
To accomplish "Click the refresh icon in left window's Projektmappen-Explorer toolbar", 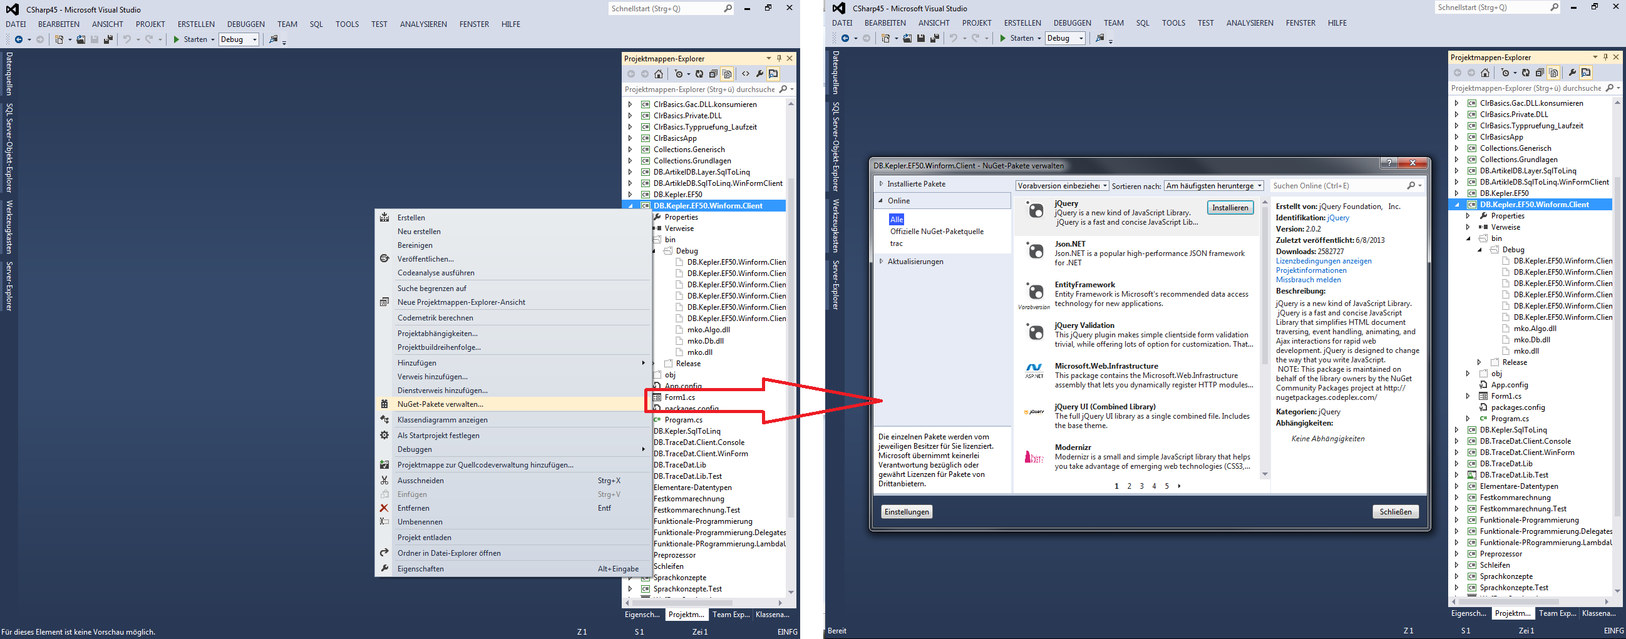I will [x=699, y=74].
